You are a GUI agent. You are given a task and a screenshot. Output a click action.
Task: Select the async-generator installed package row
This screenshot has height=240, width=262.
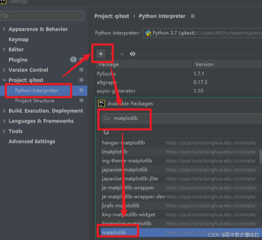pos(179,91)
